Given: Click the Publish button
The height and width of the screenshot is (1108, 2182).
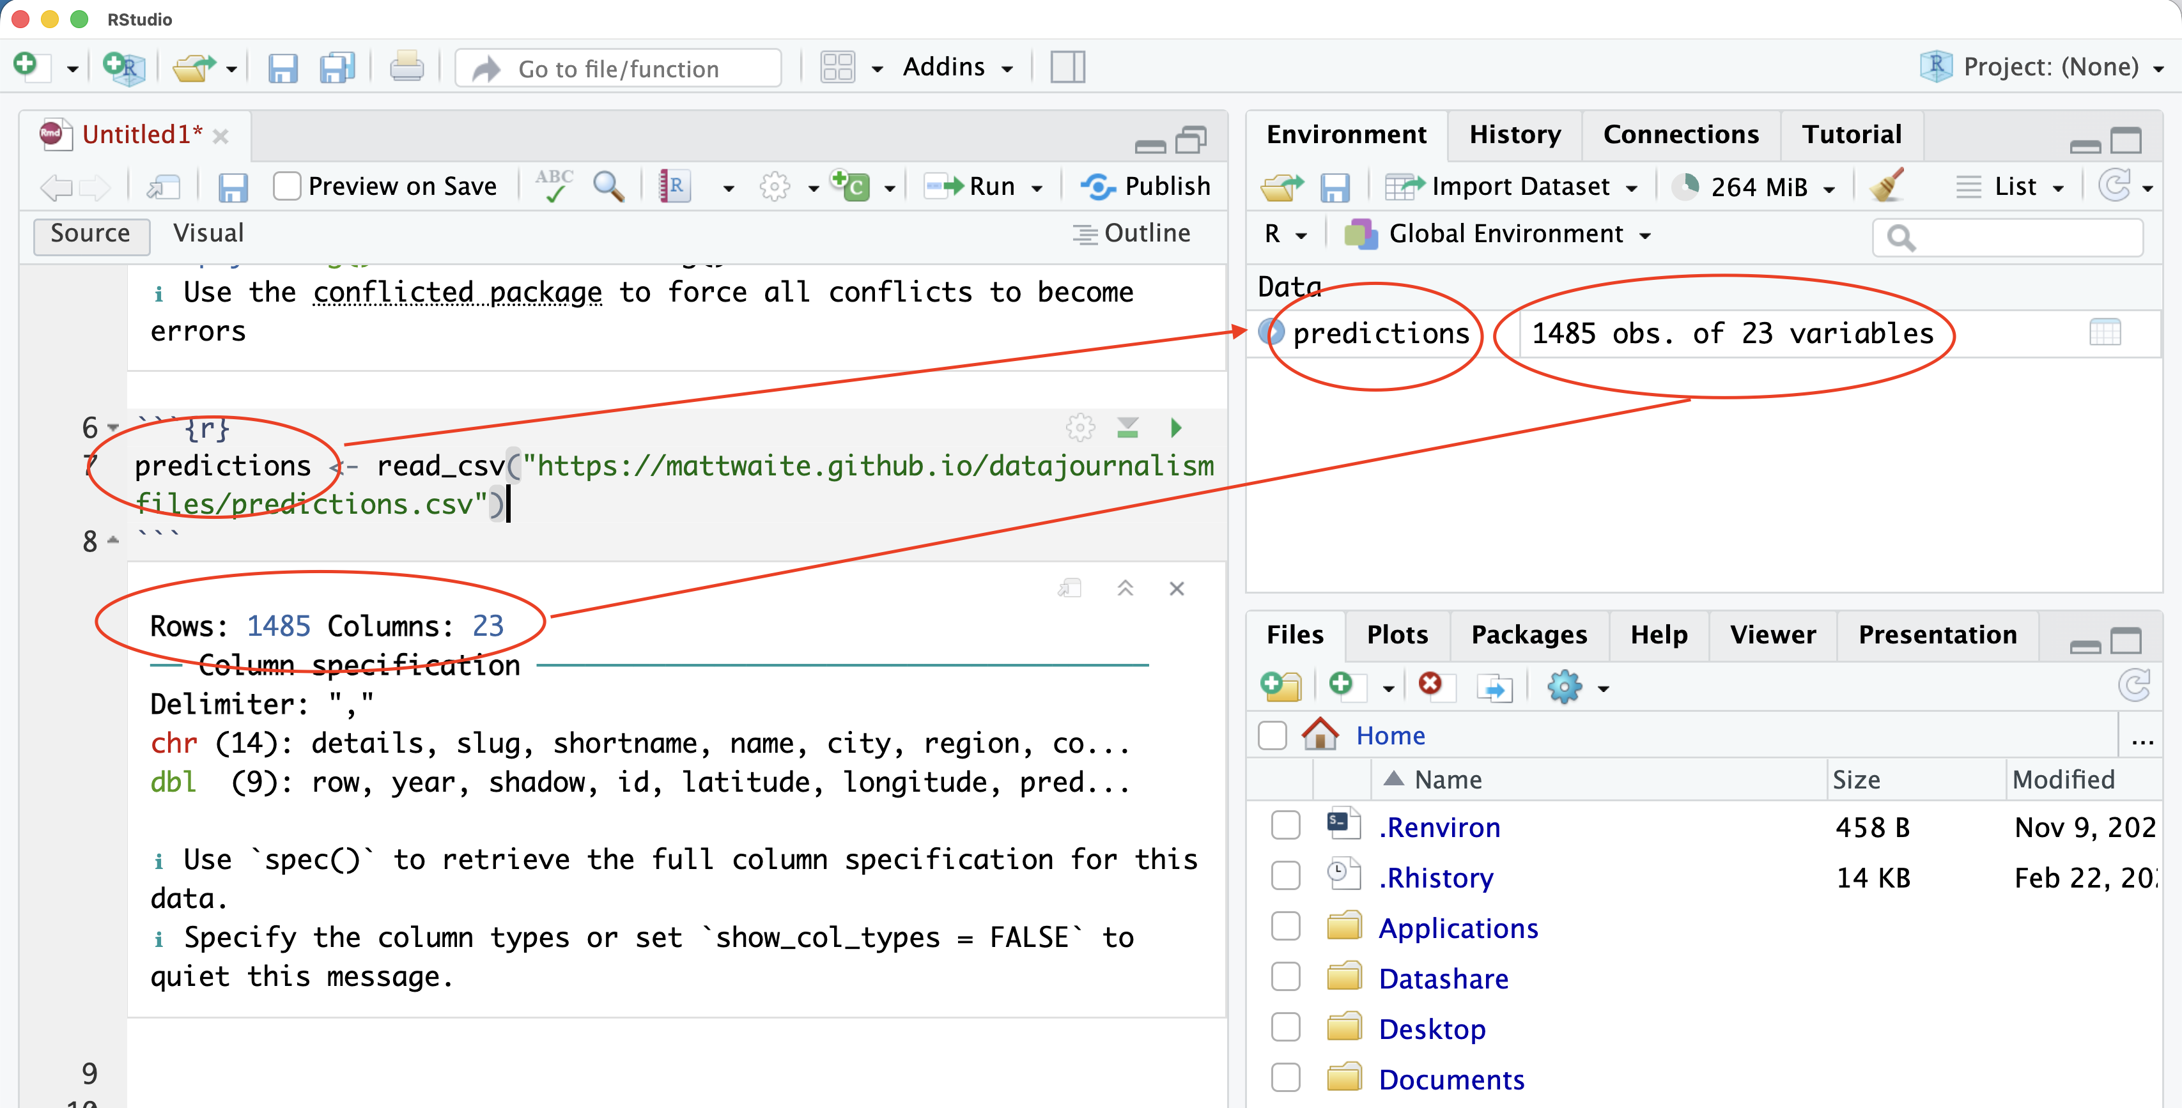Looking at the screenshot, I should point(1146,187).
